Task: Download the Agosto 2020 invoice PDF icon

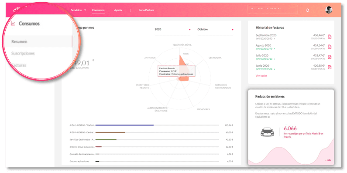Action: click(x=330, y=47)
